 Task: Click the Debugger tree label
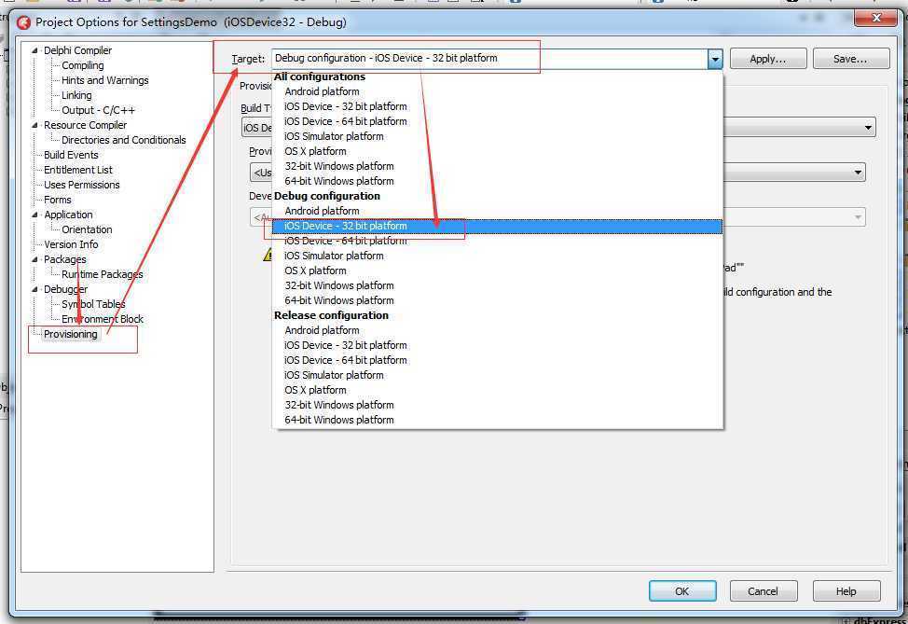65,289
